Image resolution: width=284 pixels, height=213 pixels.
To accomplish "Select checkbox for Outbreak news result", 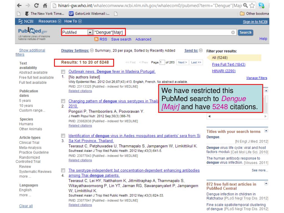I will tap(63, 72).
